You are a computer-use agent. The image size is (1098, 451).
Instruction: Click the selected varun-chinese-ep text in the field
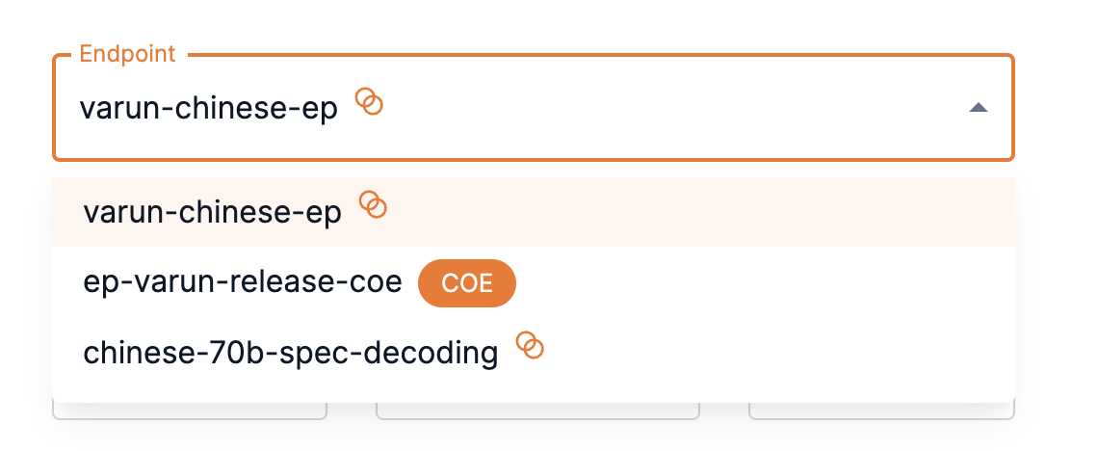coord(208,108)
